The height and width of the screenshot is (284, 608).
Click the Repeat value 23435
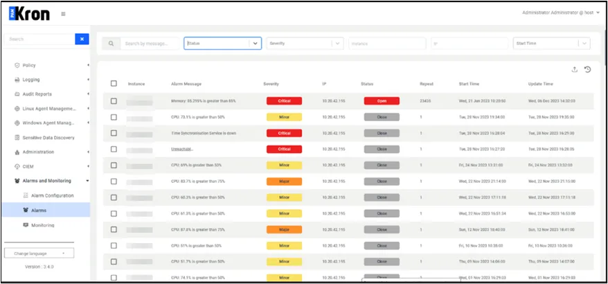425,101
